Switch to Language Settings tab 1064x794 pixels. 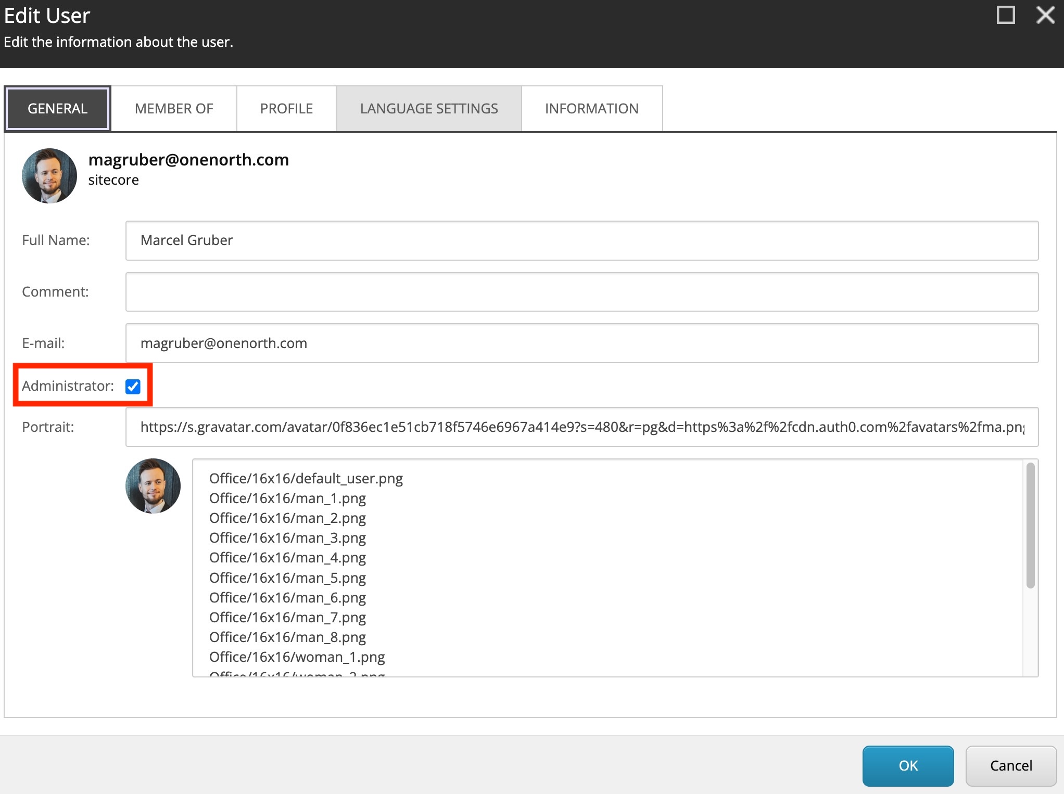(x=429, y=108)
